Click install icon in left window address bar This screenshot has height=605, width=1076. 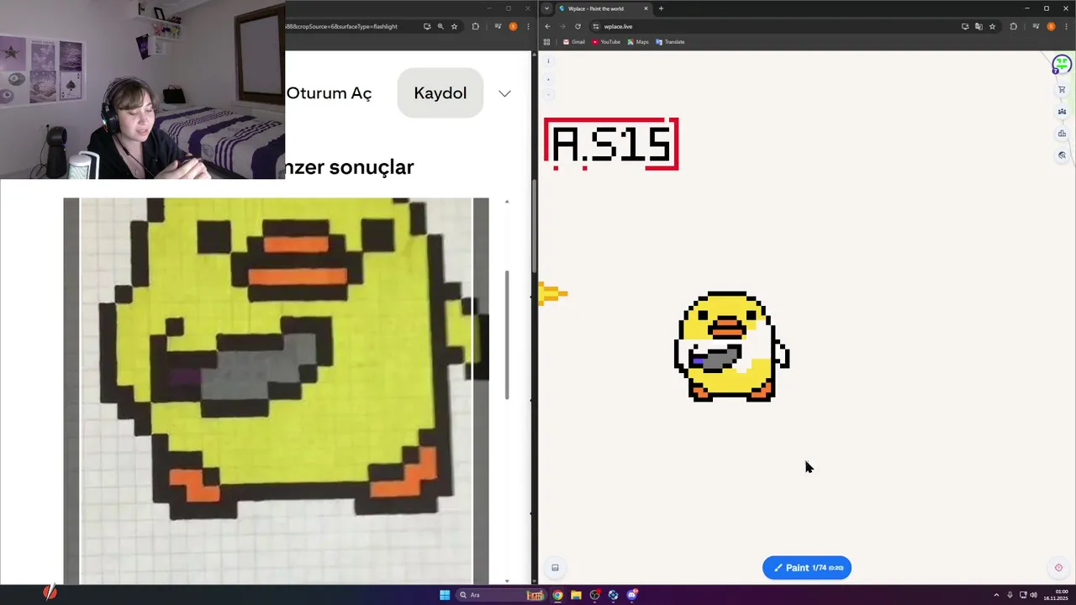tap(427, 26)
